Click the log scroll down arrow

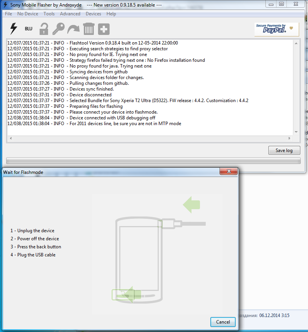pyautogui.click(x=296, y=132)
